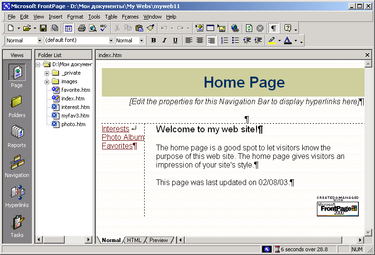
Task: Toggle Show All paragraph marks button
Action: 274,29
